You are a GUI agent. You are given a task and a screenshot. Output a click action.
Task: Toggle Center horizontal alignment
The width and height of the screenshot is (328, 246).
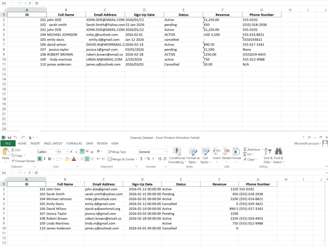pos(87,159)
